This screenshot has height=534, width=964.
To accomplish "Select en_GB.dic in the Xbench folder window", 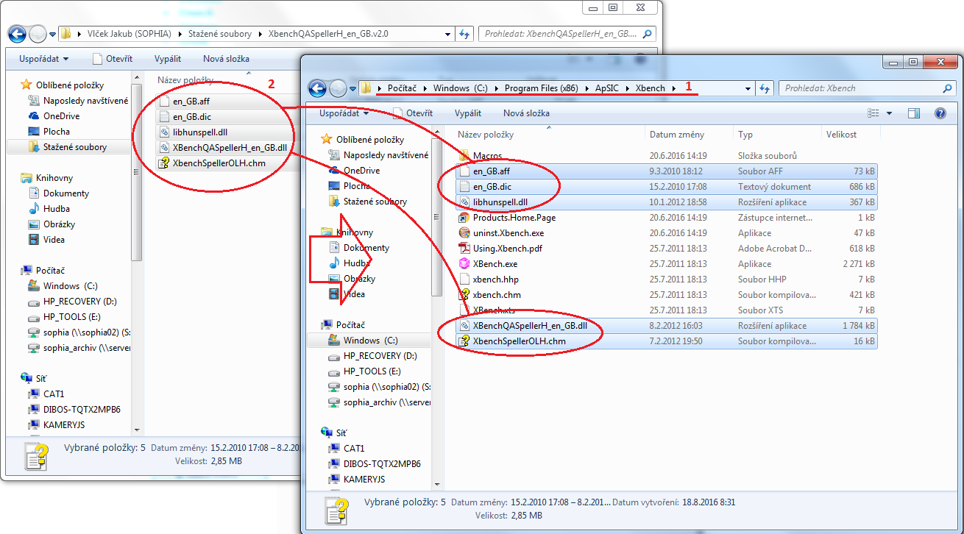I will tap(667, 186).
